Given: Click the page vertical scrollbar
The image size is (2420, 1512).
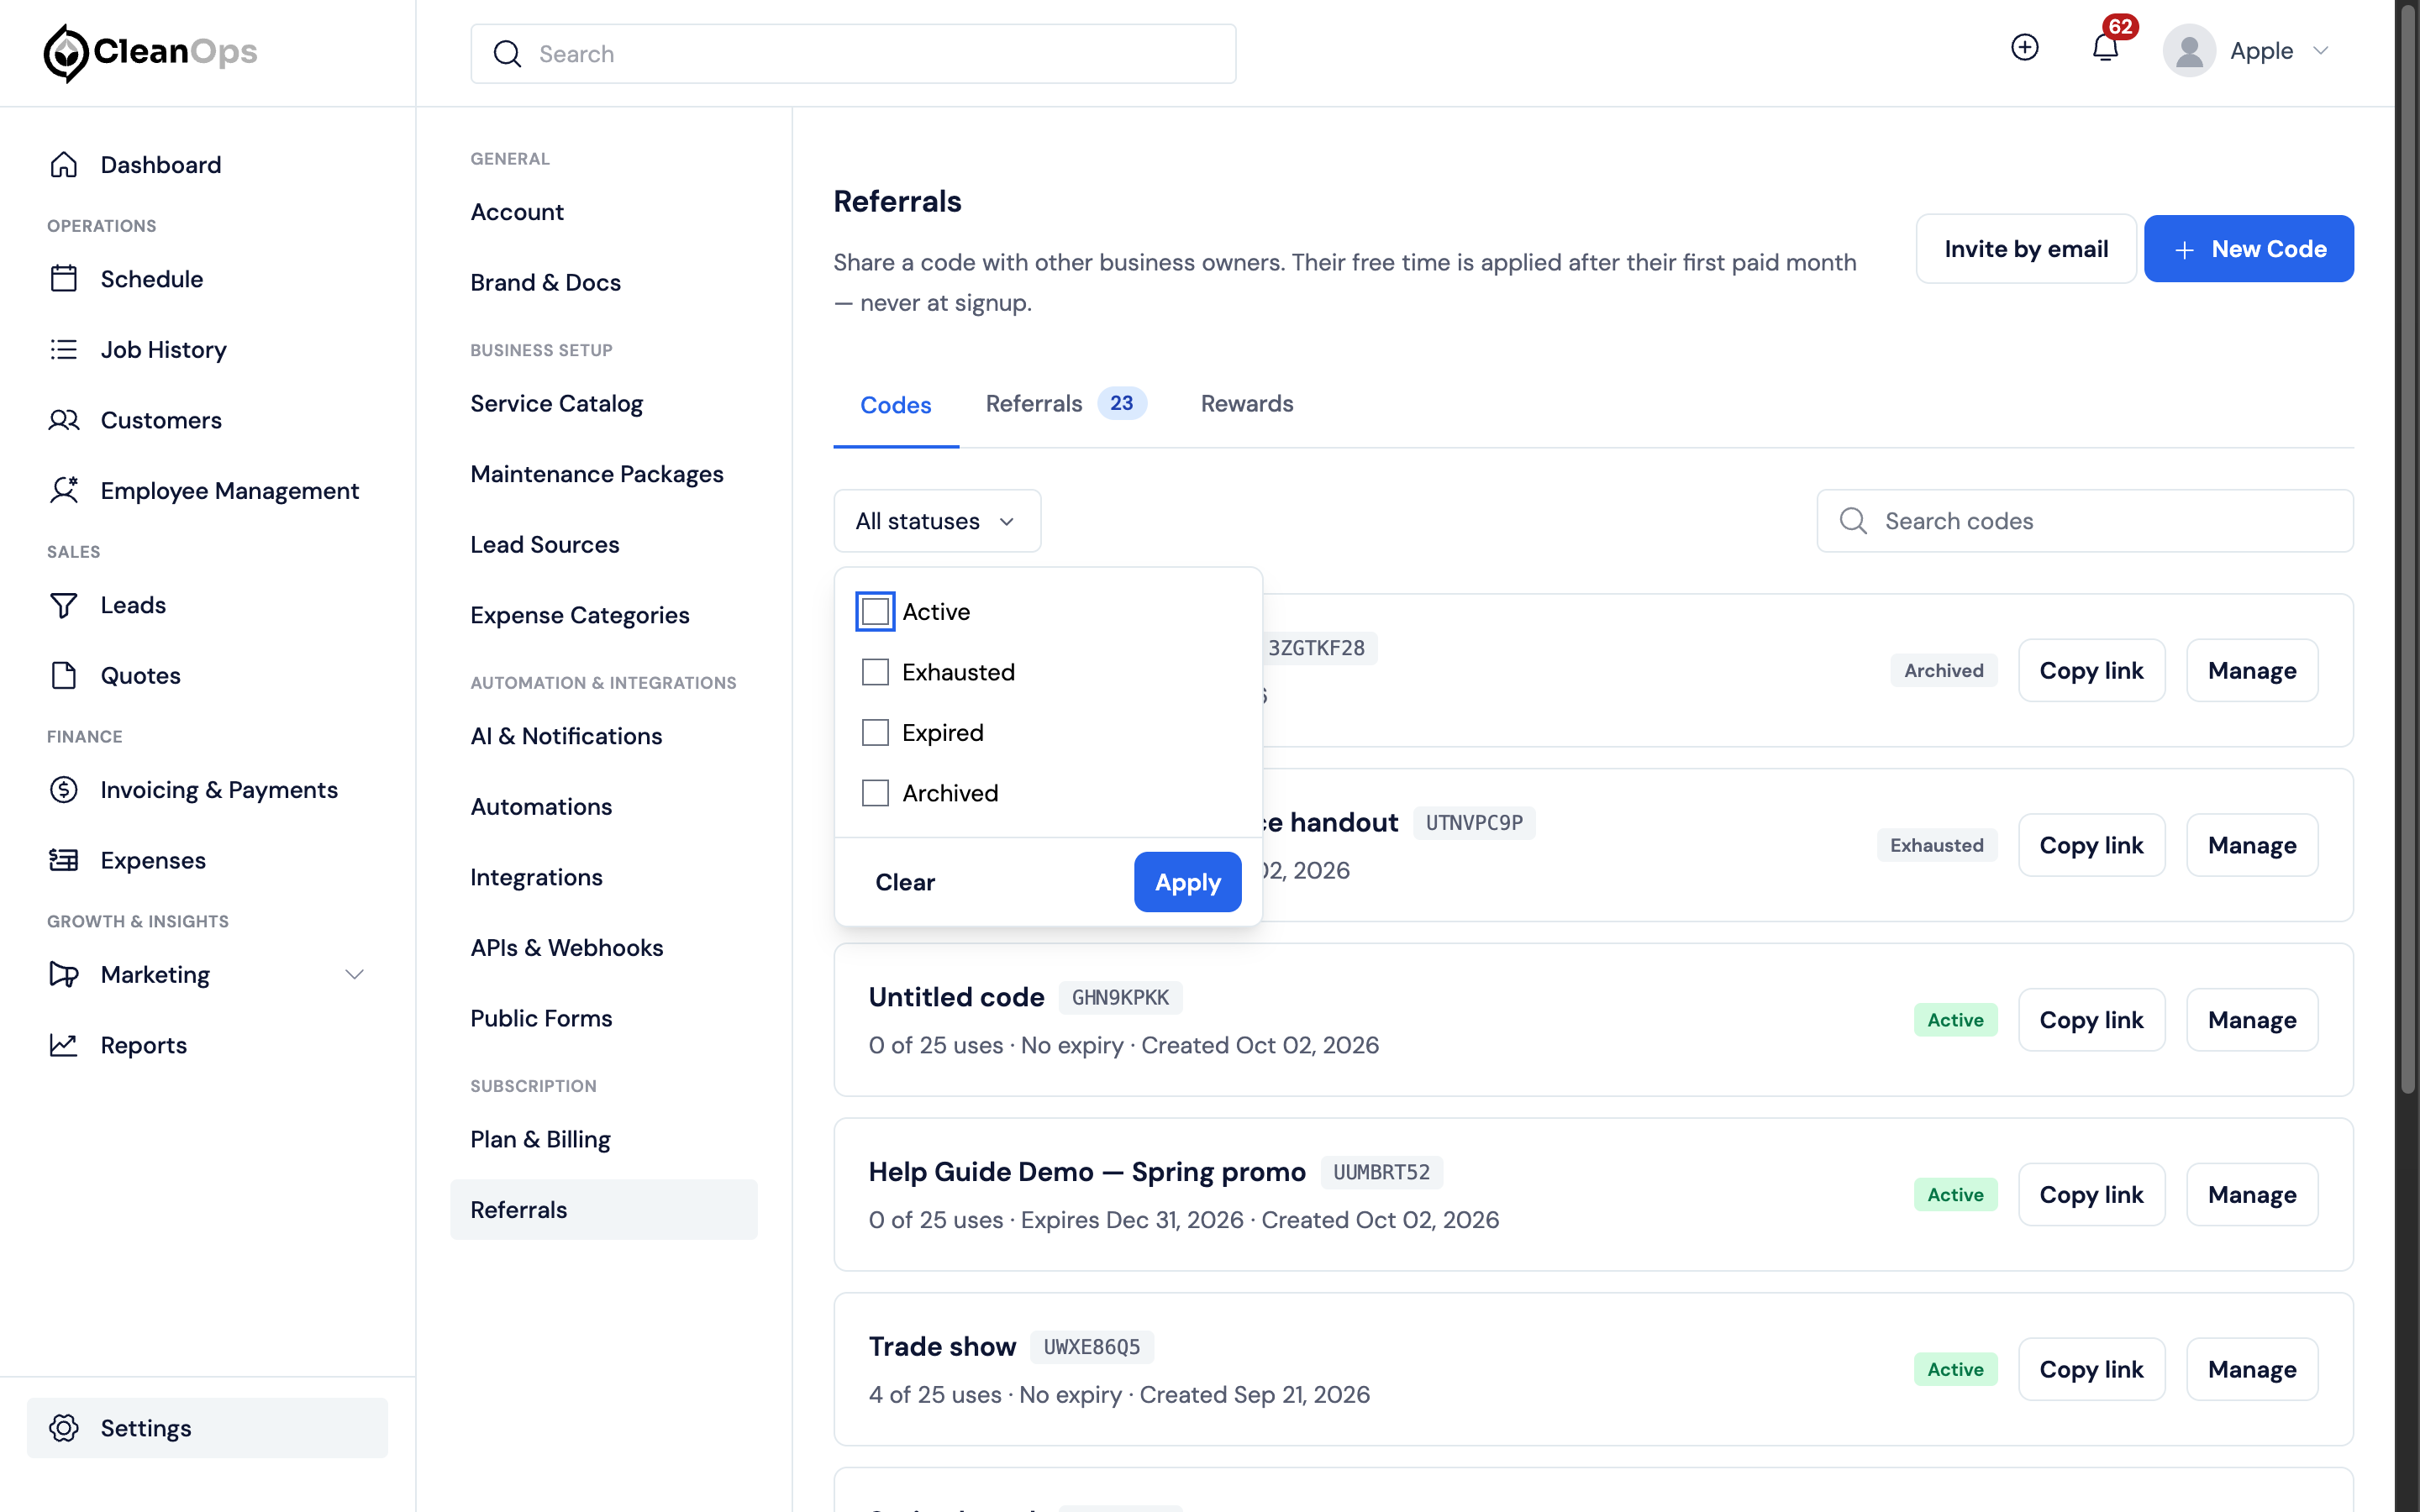Looking at the screenshot, I should pos(2407,550).
